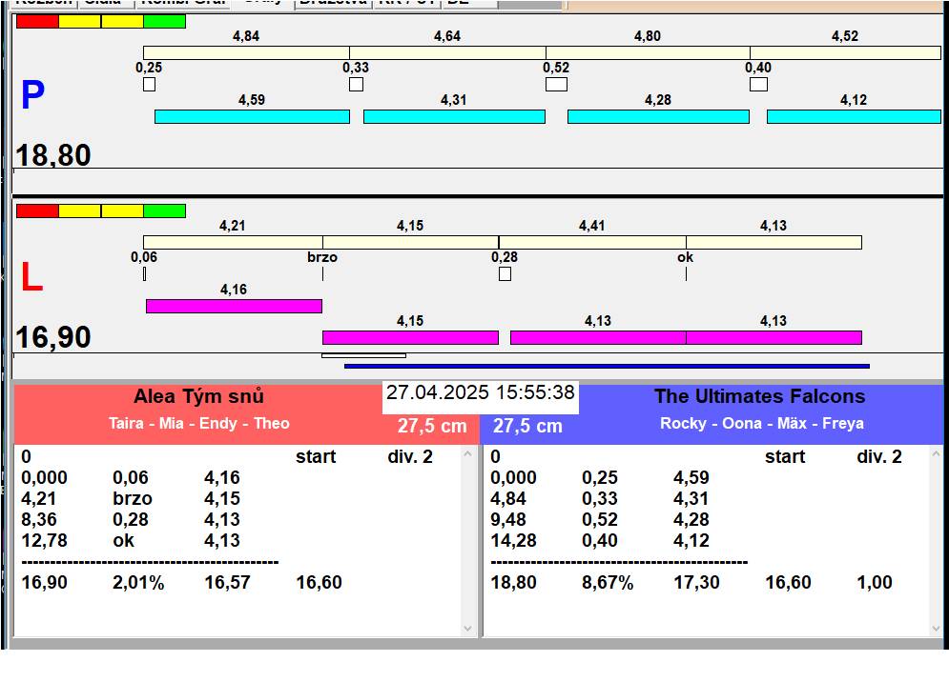Viewport: 949px width, 682px height.
Task: Select the cyan 4,59 run bar
Action: click(x=252, y=116)
